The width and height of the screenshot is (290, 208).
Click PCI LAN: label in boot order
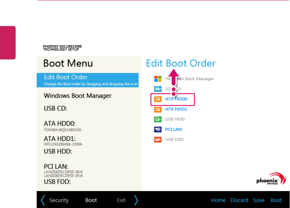click(x=174, y=129)
